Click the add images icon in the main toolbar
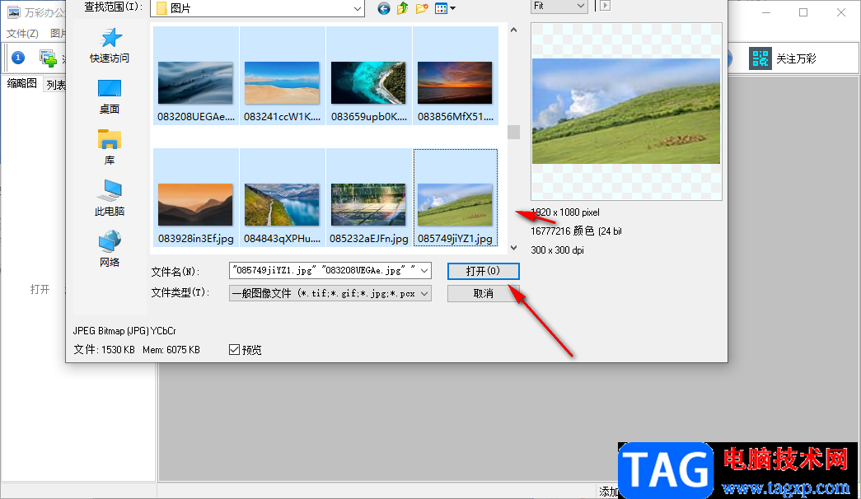 pyautogui.click(x=49, y=58)
